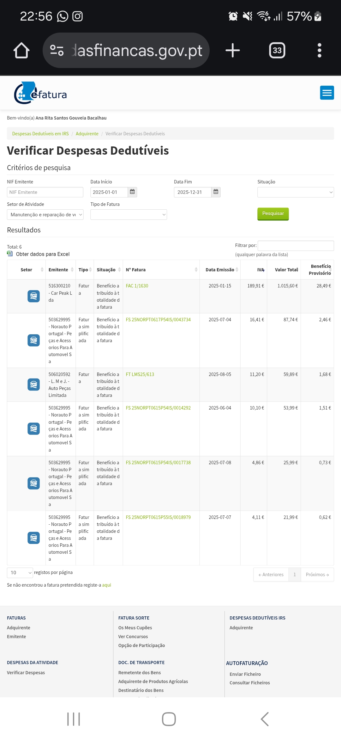Viewport: 341px width, 740px height.
Task: Open site settings icon in address bar
Action: point(57,50)
